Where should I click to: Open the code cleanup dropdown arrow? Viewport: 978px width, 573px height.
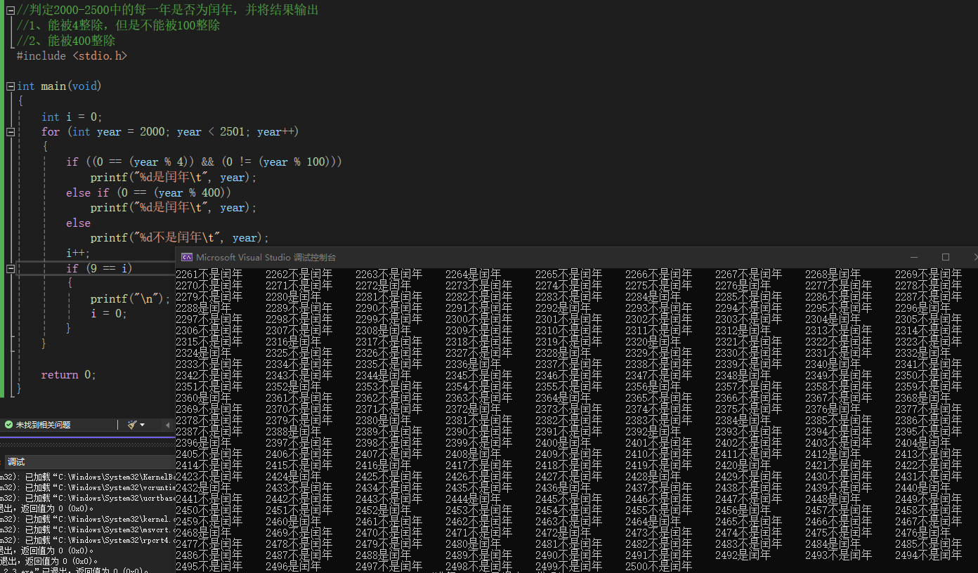point(142,425)
